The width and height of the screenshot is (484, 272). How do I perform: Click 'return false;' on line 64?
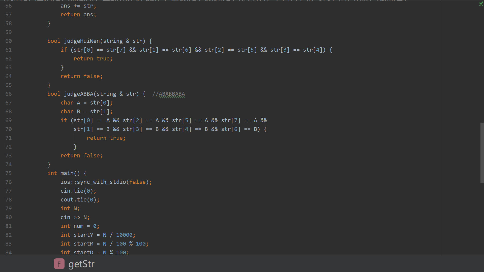(x=81, y=76)
